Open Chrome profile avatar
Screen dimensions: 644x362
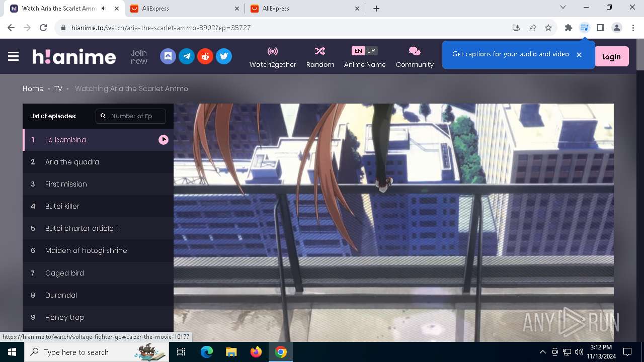617,28
